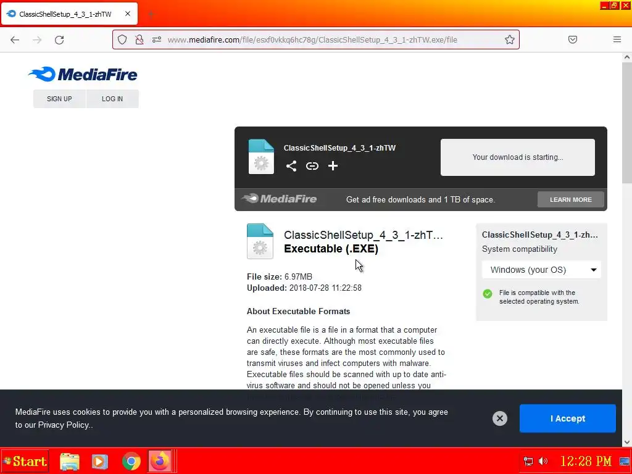Click the 12:28 PM clock
This screenshot has width=632, height=474.
pyautogui.click(x=586, y=461)
